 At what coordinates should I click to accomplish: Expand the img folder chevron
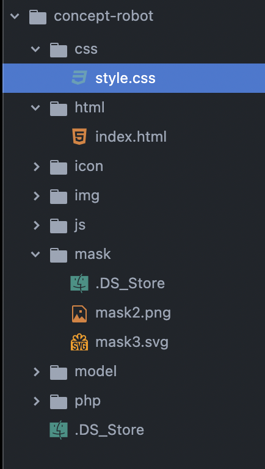pos(37,195)
